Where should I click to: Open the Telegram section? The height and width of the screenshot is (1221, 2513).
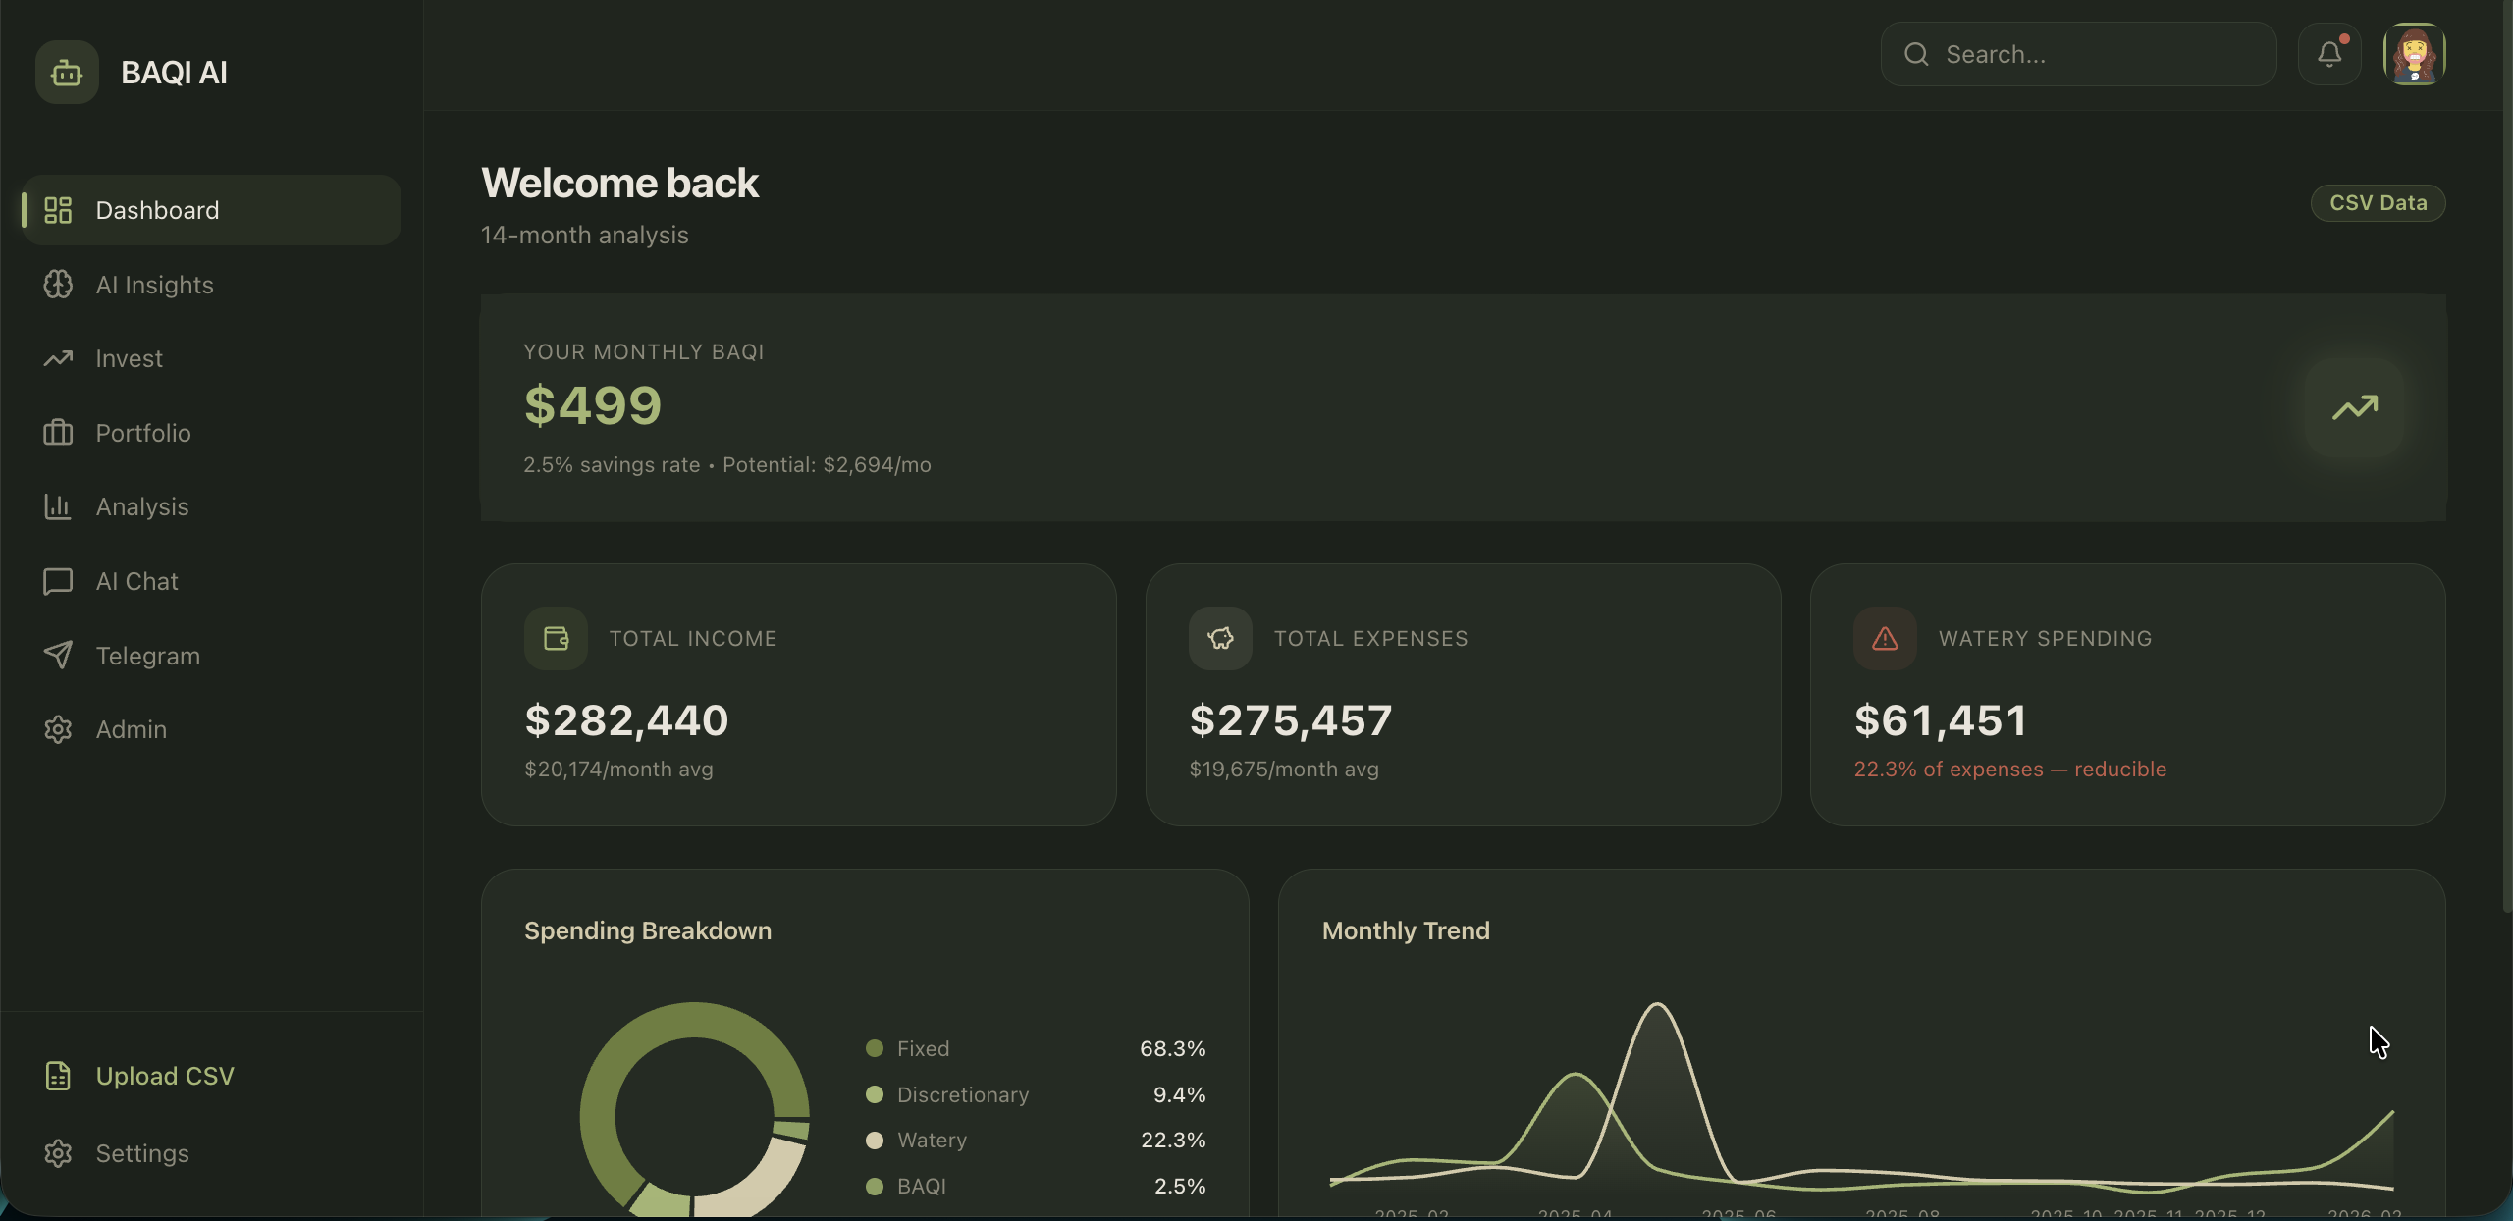[211, 655]
